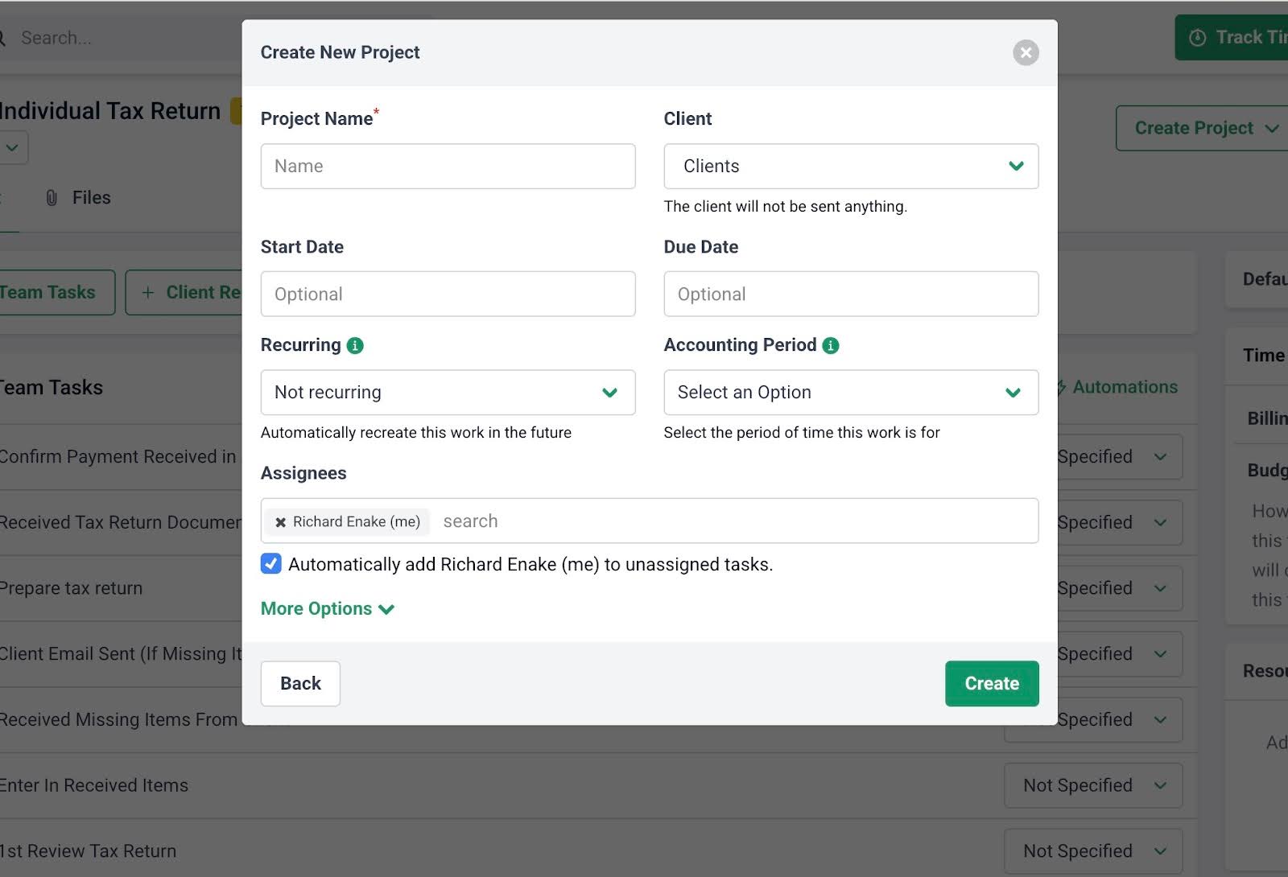This screenshot has height=877, width=1288.
Task: Click the Accounting Period info icon
Action: pos(830,345)
